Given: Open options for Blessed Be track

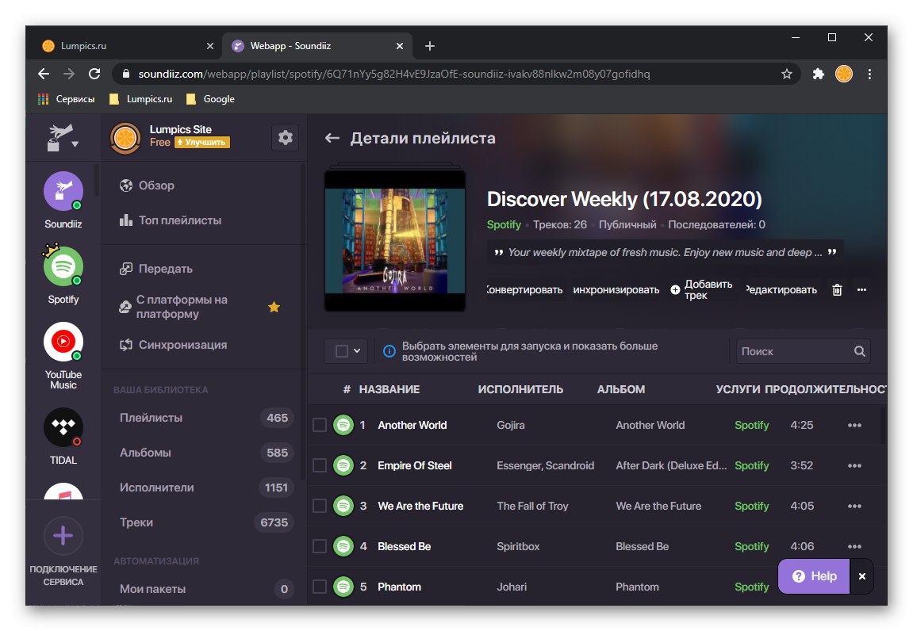Looking at the screenshot, I should (854, 547).
